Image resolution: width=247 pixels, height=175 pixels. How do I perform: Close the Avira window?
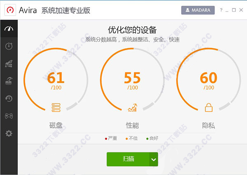241,10
